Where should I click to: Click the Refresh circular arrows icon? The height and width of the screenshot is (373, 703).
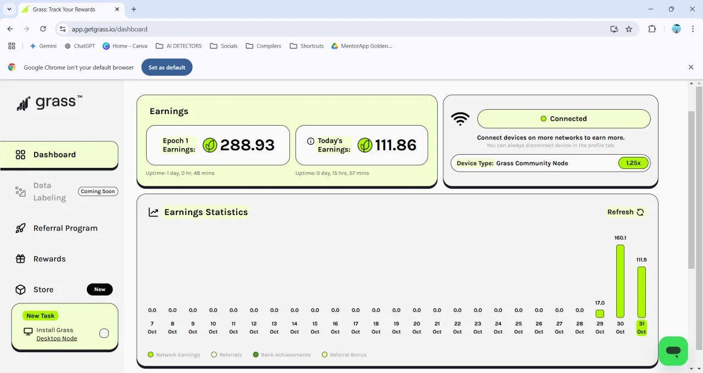tap(640, 212)
